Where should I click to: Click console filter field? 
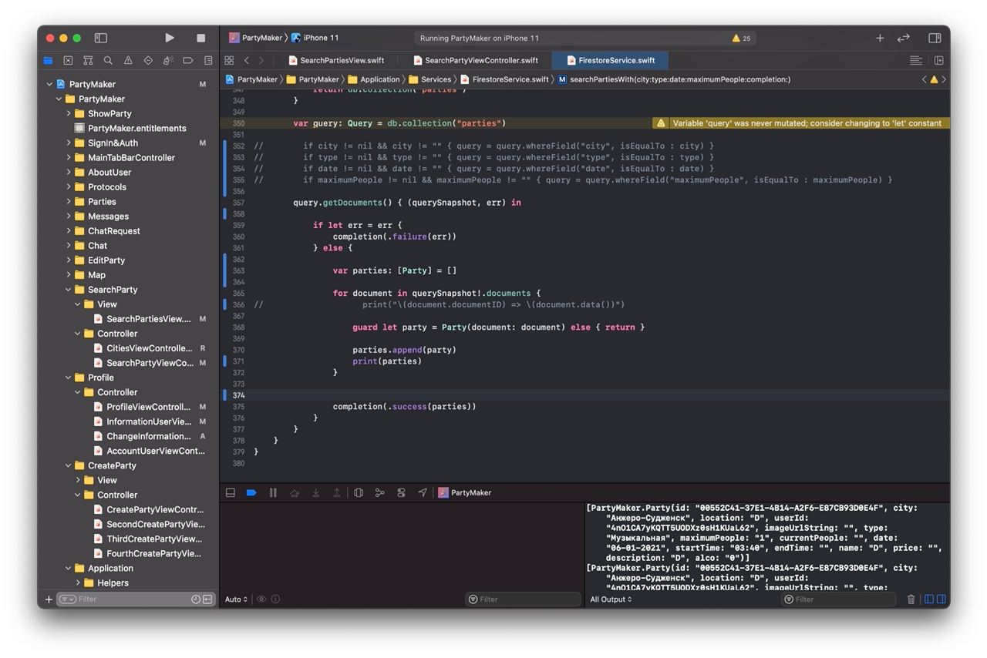(x=839, y=599)
